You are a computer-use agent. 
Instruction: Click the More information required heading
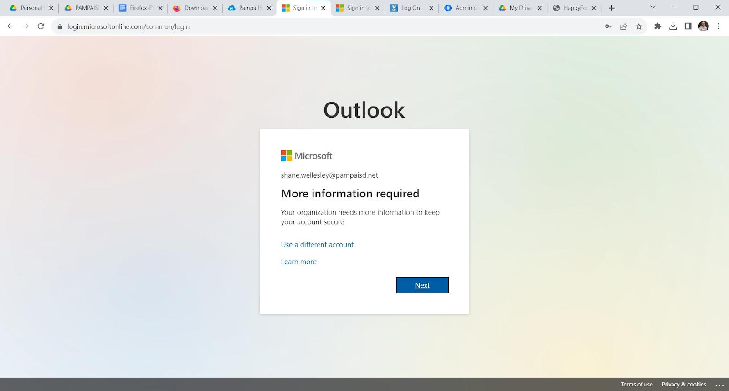[x=350, y=194]
